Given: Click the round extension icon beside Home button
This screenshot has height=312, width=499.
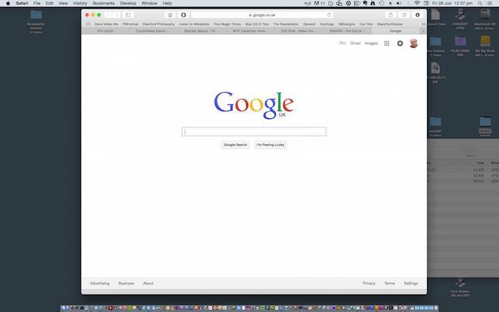Looking at the screenshot, I should point(183,15).
